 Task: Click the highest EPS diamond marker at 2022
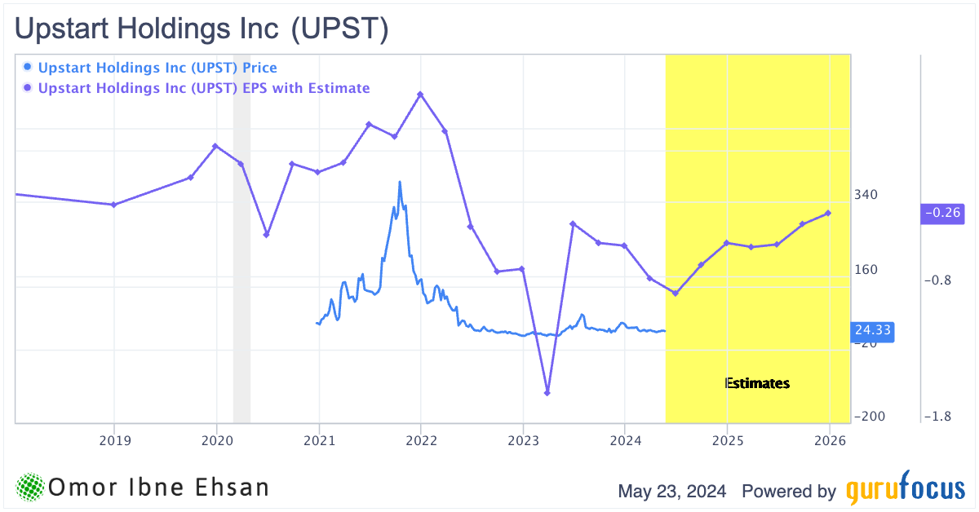(420, 95)
